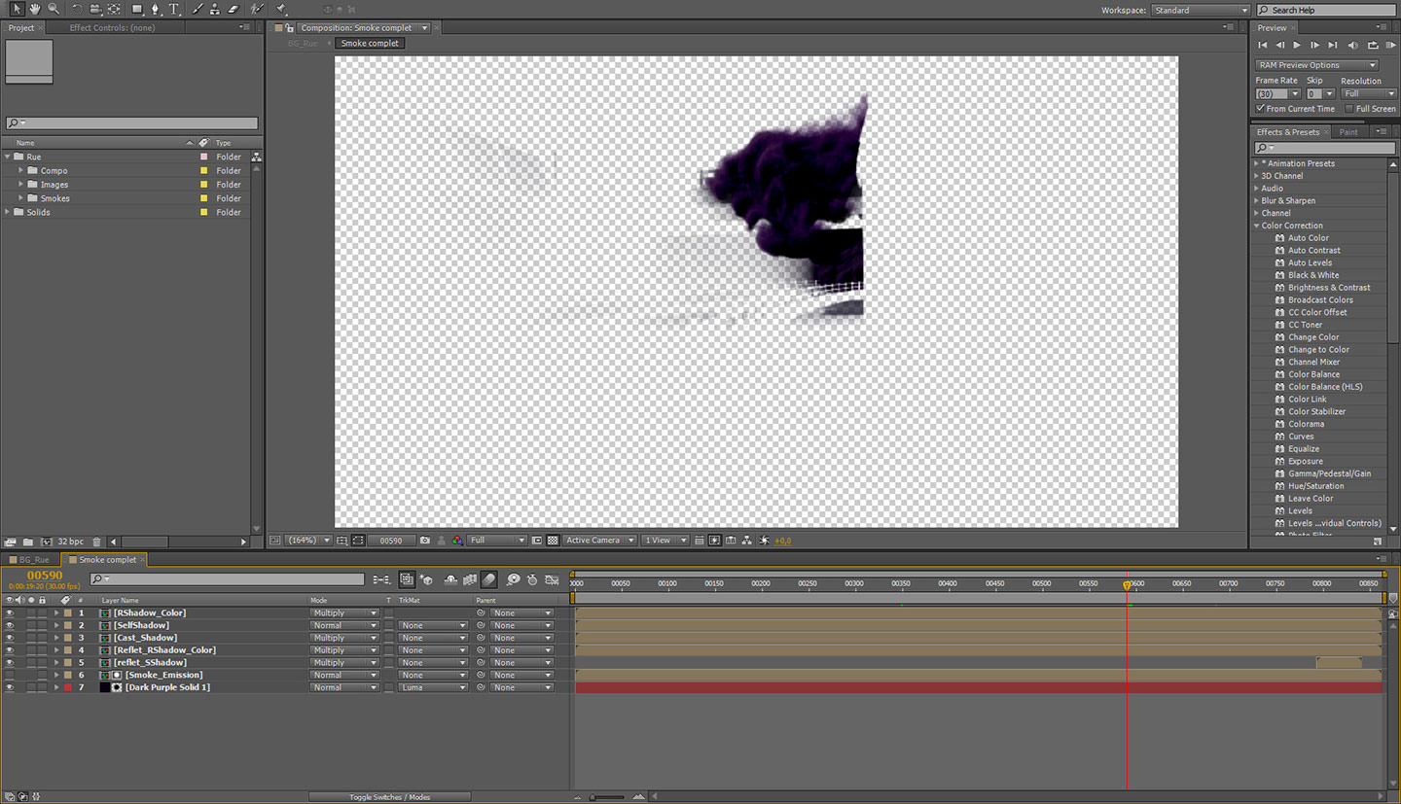This screenshot has width=1401, height=804.
Task: Open blending mode dropdown for RShadow_Color
Action: tap(344, 613)
